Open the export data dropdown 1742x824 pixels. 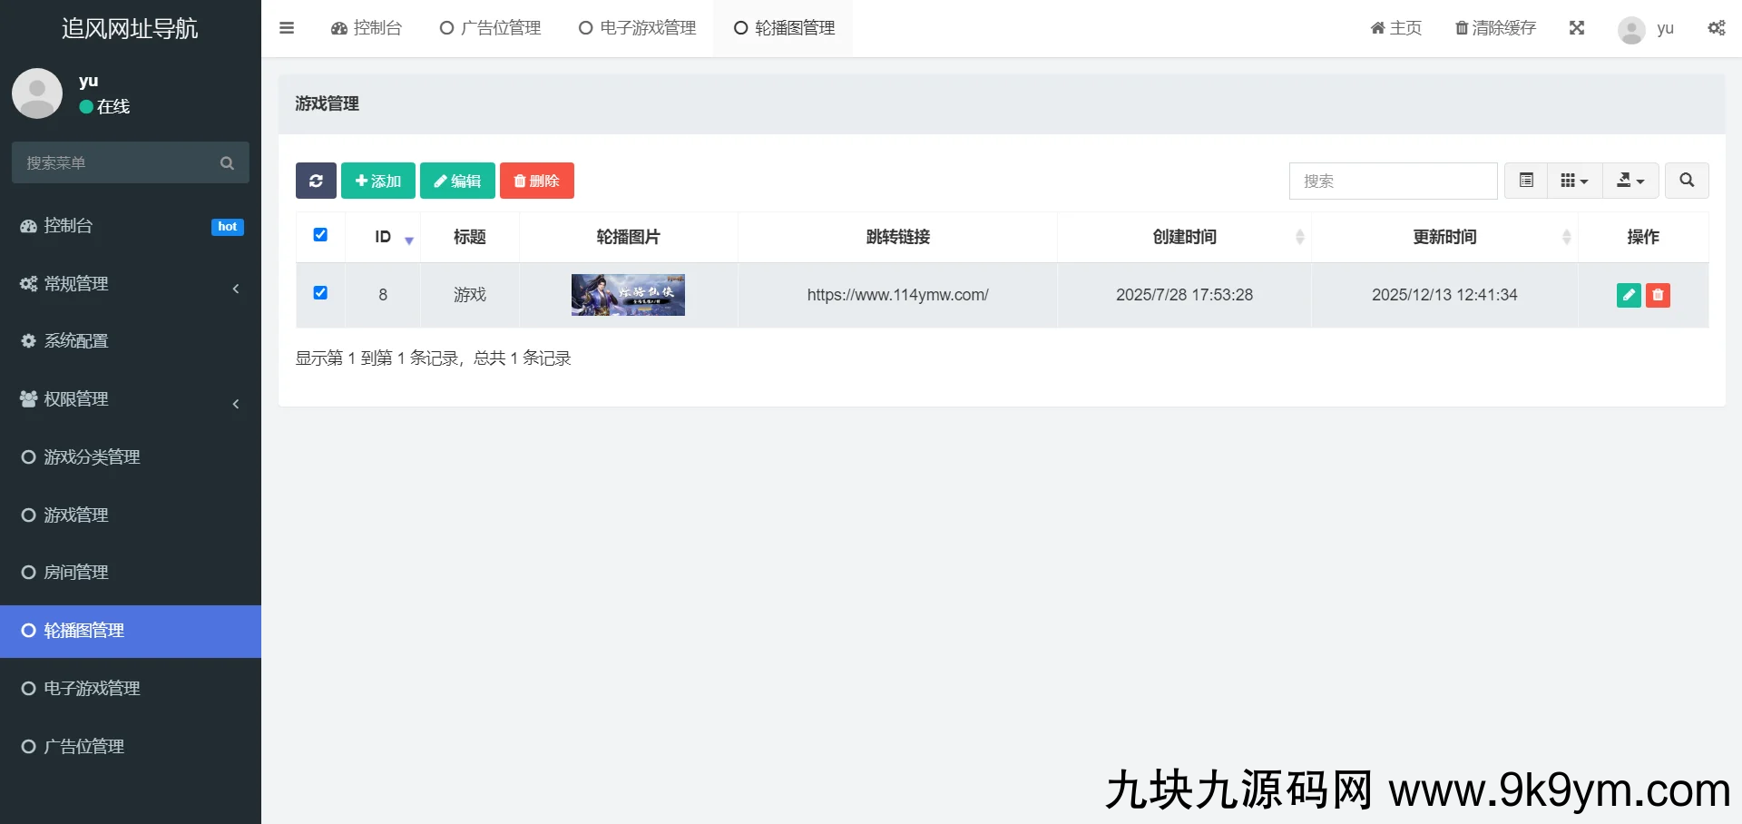click(x=1630, y=181)
